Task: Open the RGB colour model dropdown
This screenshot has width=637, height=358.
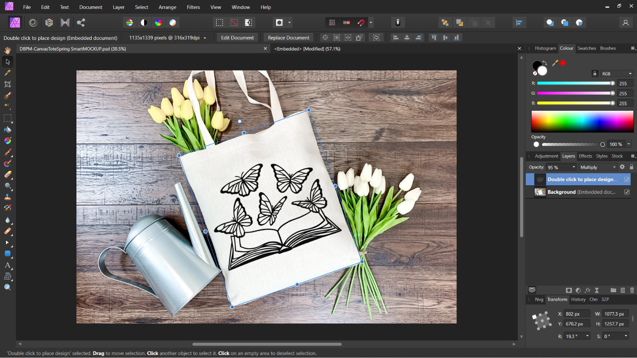Action: coord(617,73)
